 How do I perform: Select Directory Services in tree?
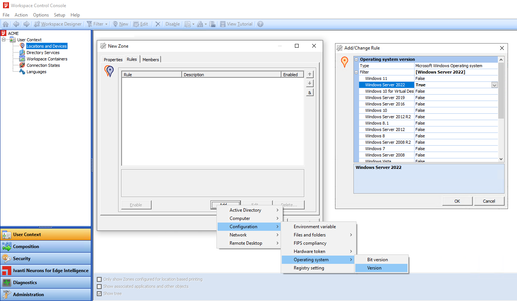pos(43,53)
